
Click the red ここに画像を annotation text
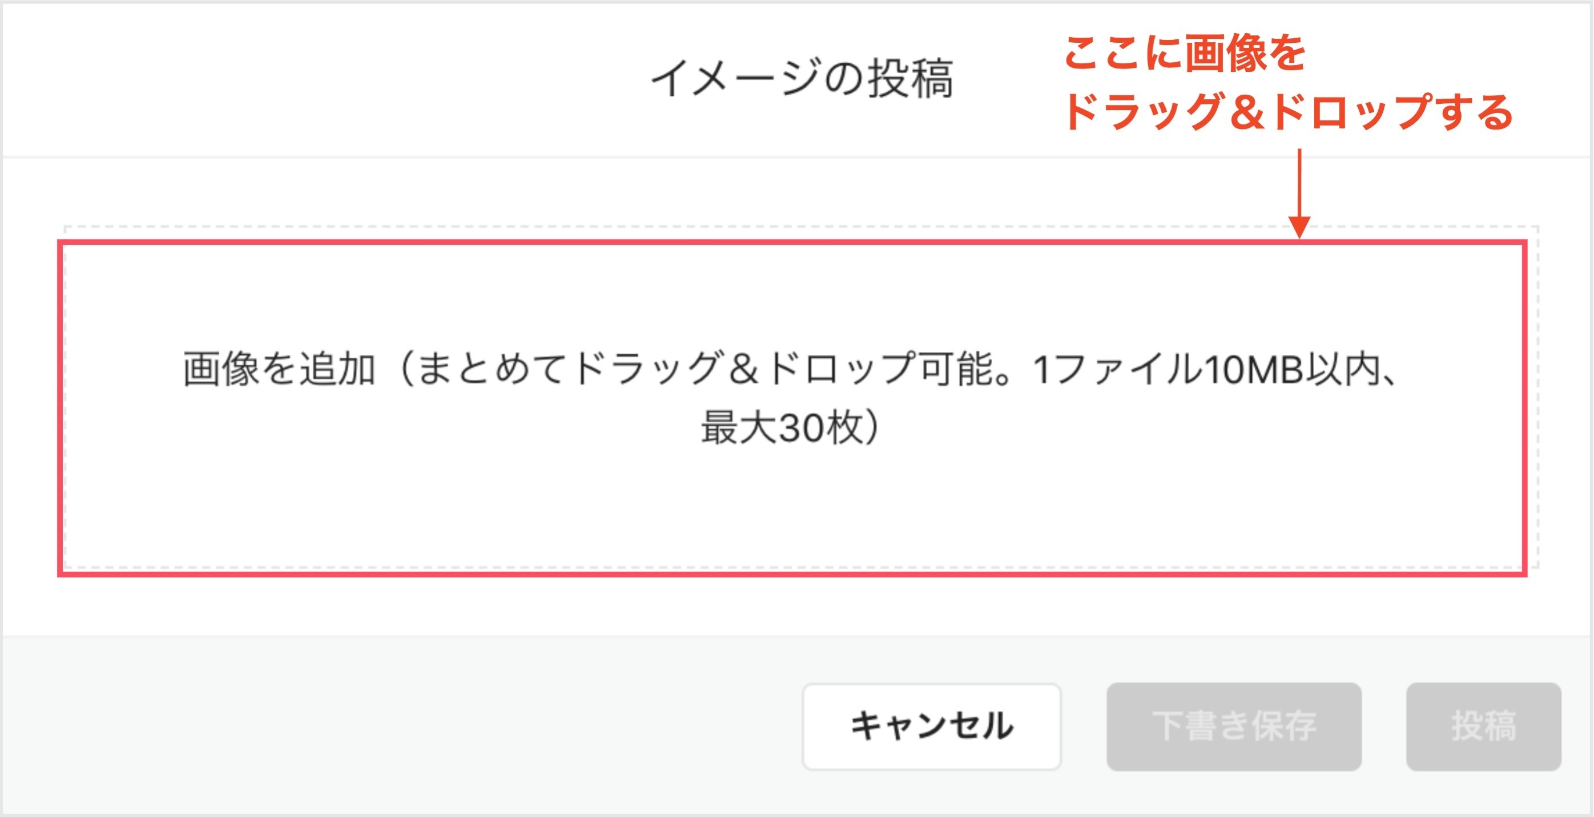pos(1184,52)
